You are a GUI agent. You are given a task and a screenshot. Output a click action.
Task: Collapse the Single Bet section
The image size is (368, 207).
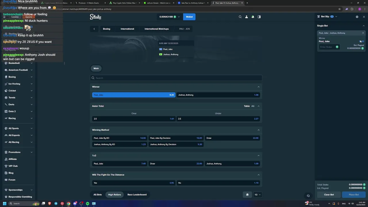click(364, 26)
